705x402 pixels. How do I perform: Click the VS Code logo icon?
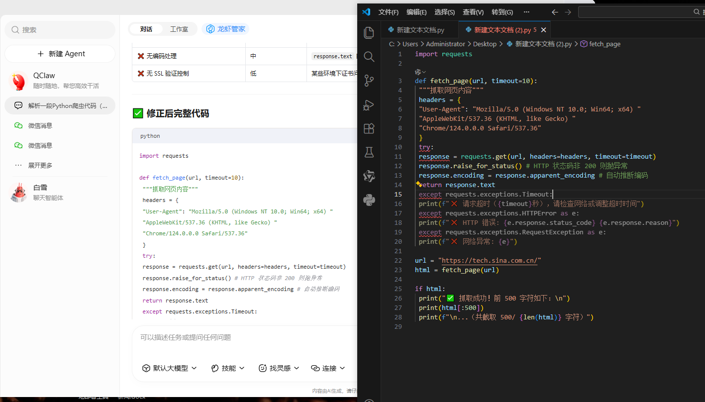pos(366,12)
